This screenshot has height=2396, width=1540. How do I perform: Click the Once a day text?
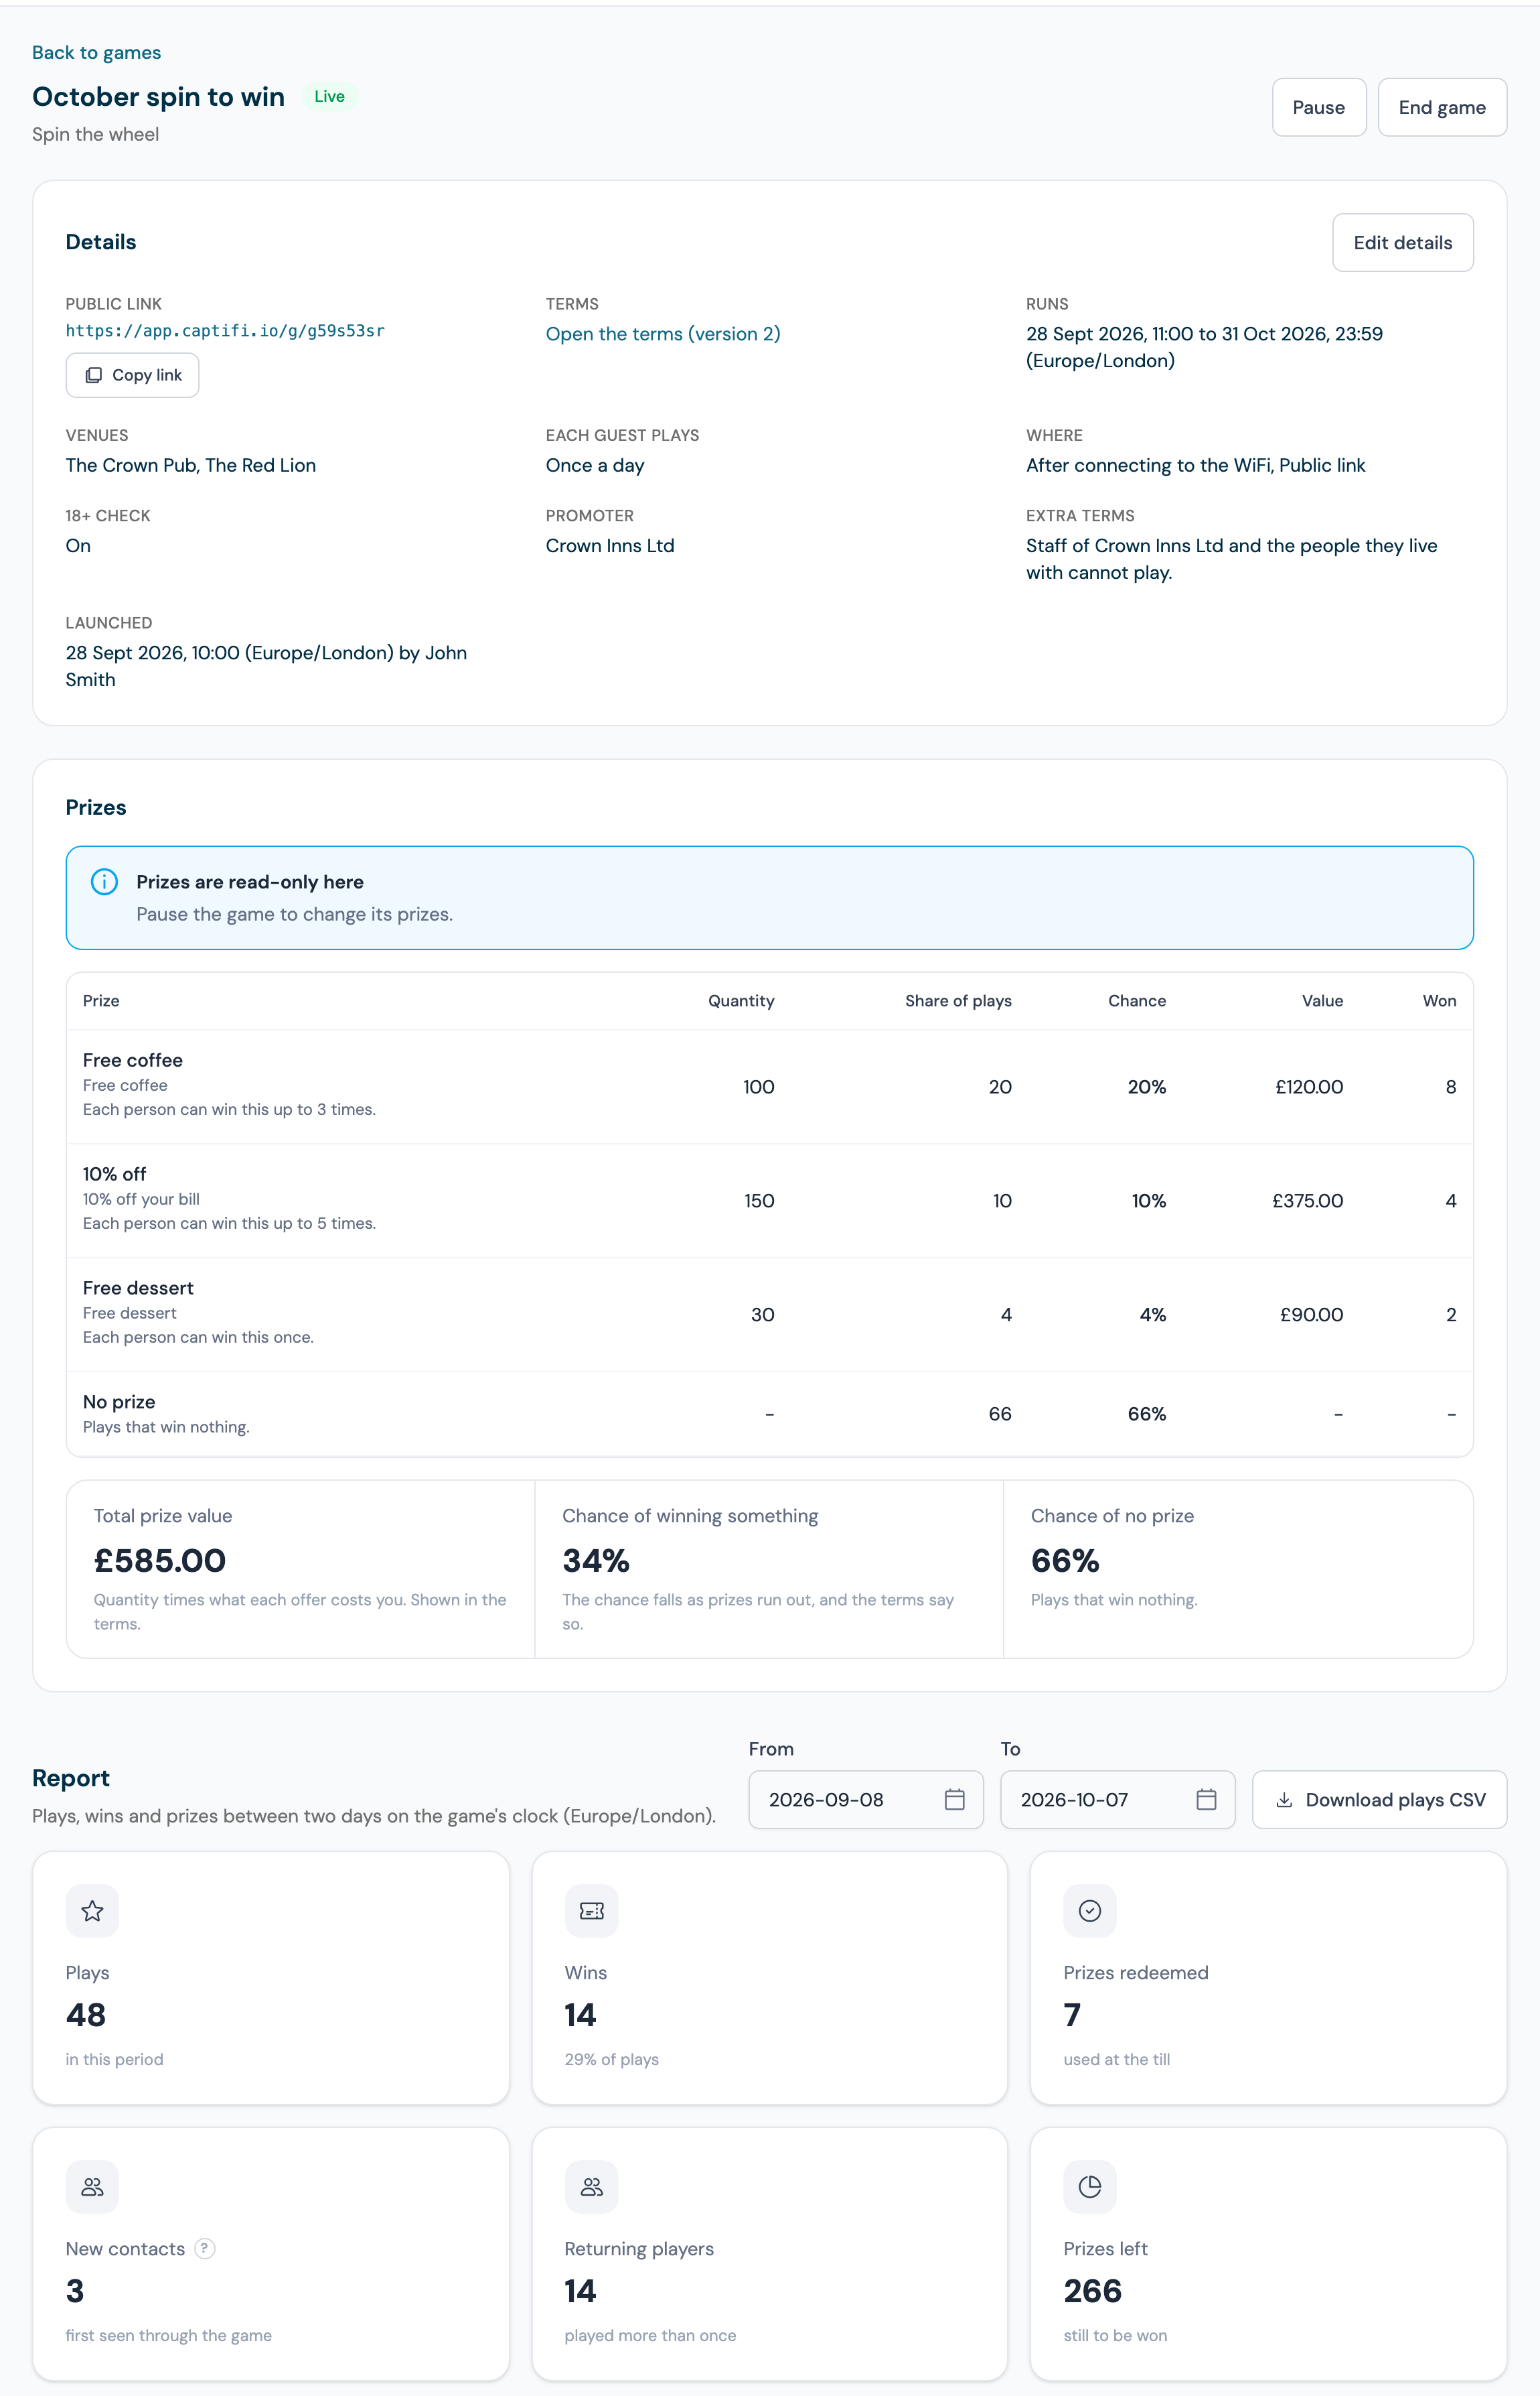coord(595,465)
